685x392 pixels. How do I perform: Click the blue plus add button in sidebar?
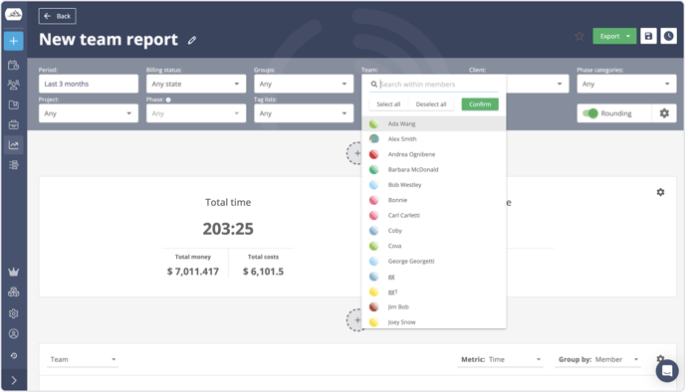14,41
